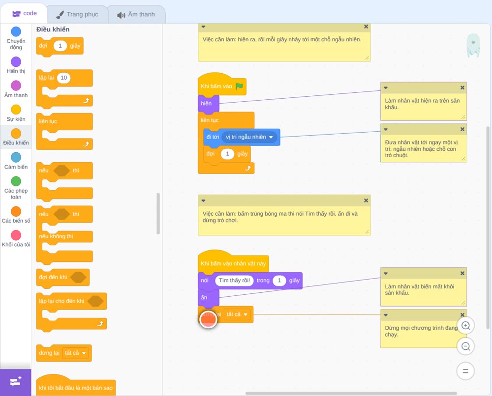
Task: Open the Các biến số category
Action: point(16,215)
